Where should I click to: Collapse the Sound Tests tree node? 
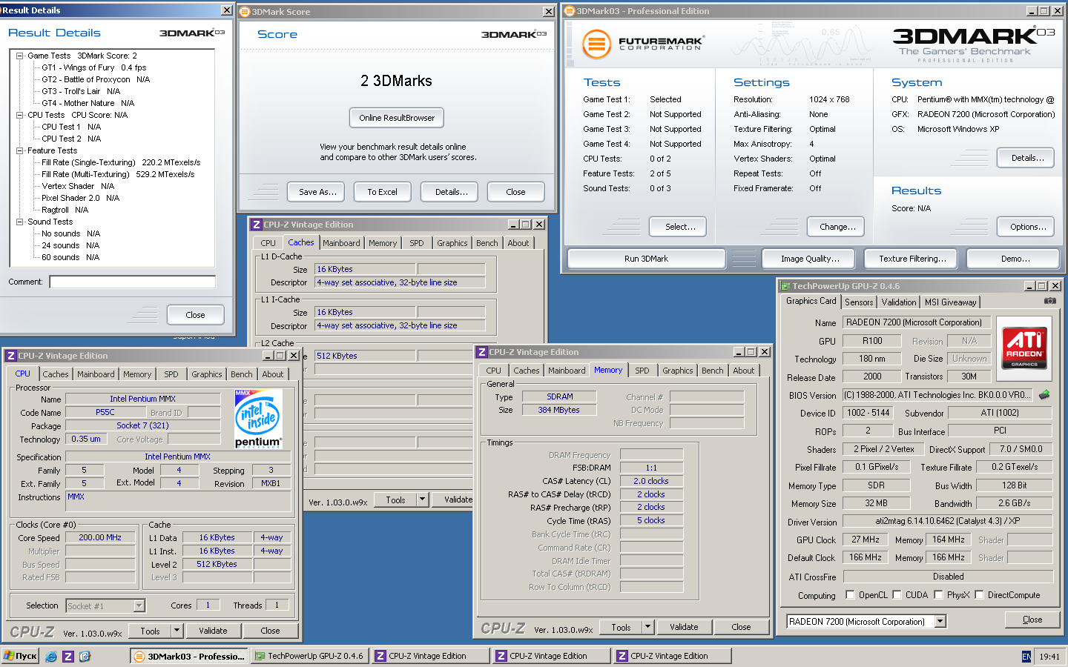19,222
